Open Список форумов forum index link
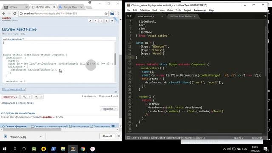 point(14,127)
